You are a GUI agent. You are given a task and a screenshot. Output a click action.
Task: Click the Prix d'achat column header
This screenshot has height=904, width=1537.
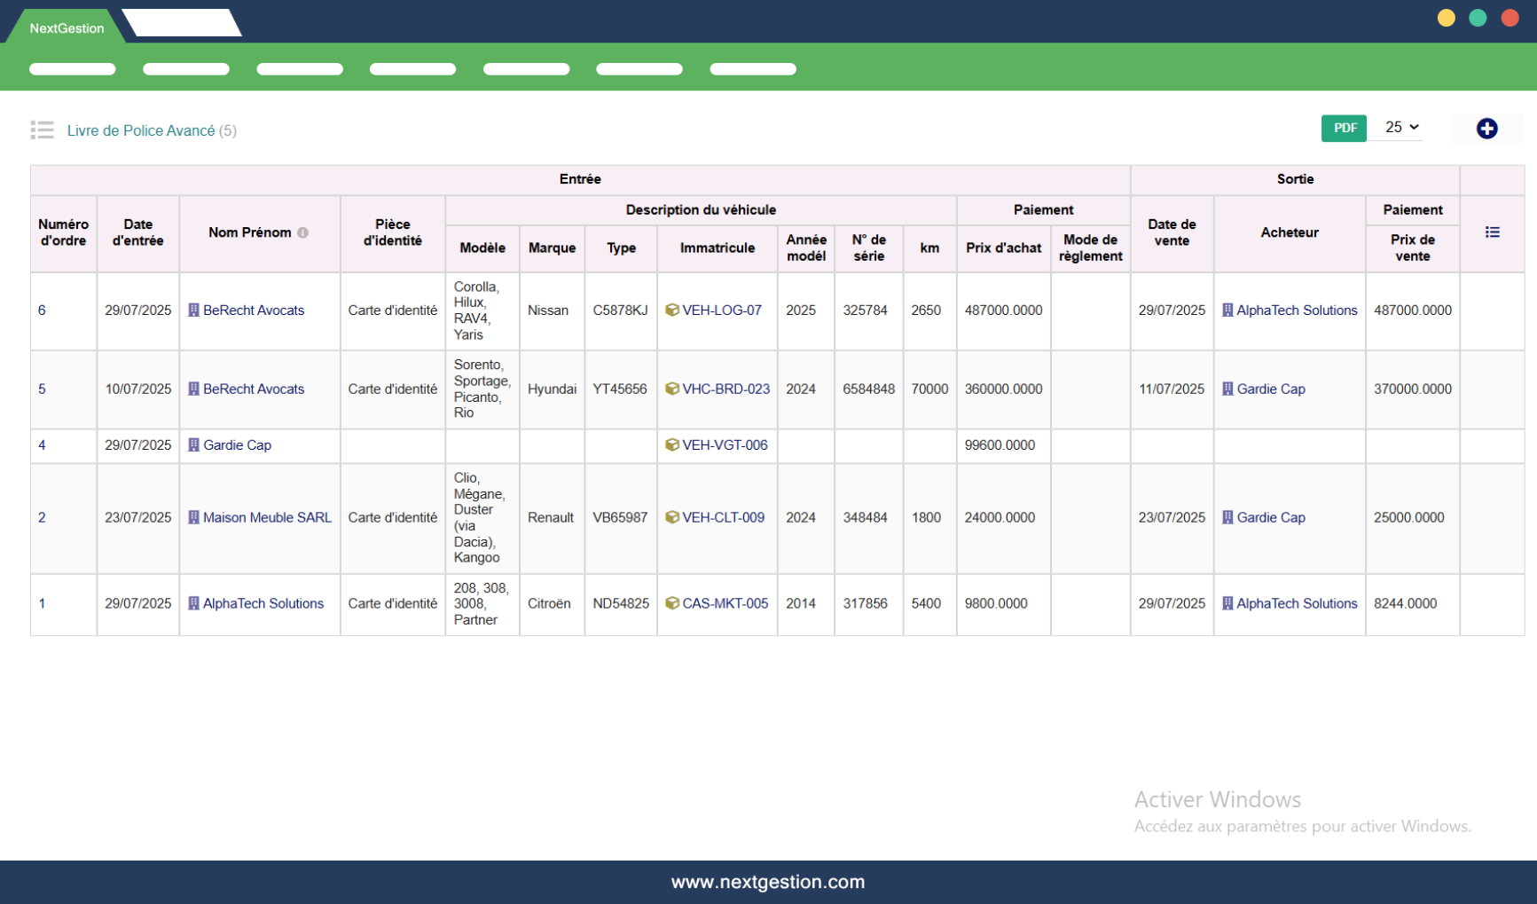click(1003, 248)
